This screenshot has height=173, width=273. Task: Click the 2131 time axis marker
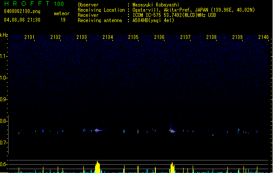point(29,37)
